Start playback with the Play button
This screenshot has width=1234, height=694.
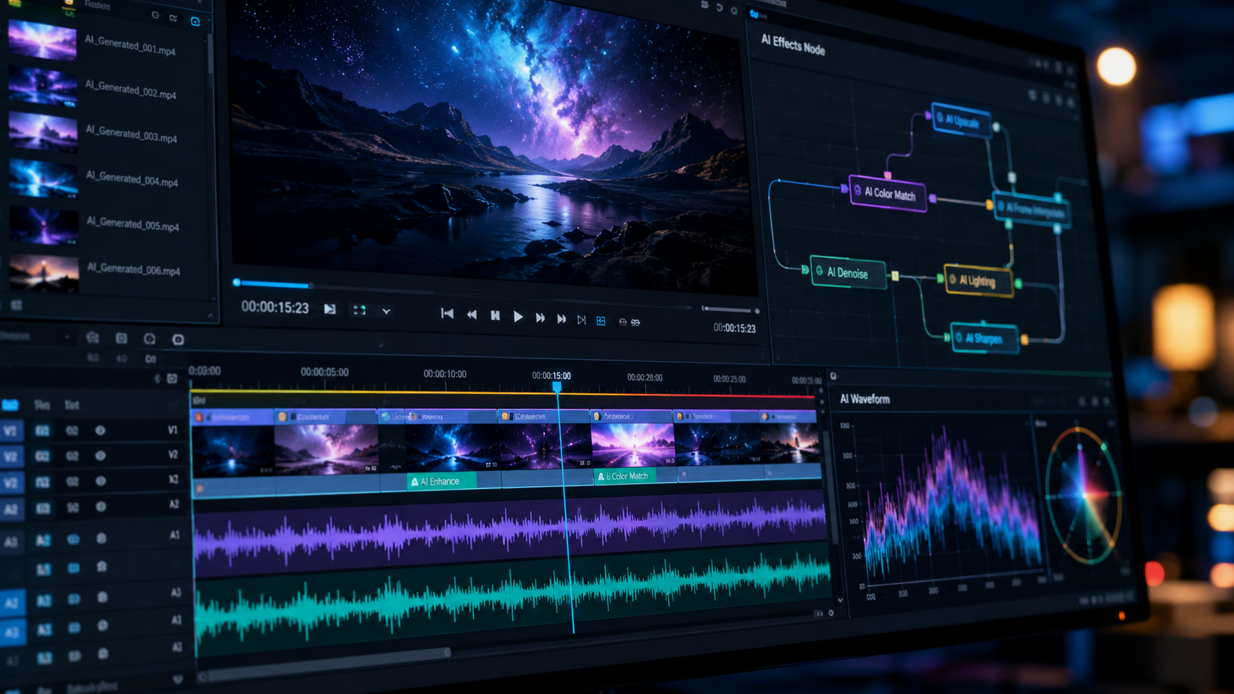point(518,316)
